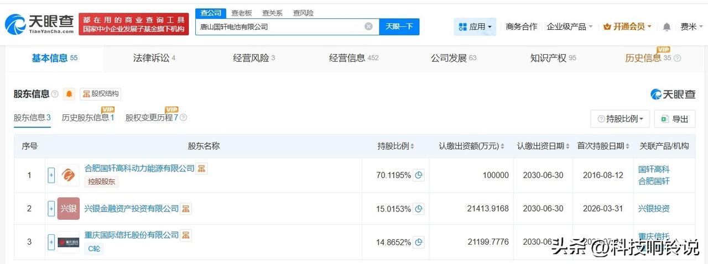Open help icon beside 历史信息 tab
Image resolution: width=708 pixels, height=264 pixels.
pos(677,58)
